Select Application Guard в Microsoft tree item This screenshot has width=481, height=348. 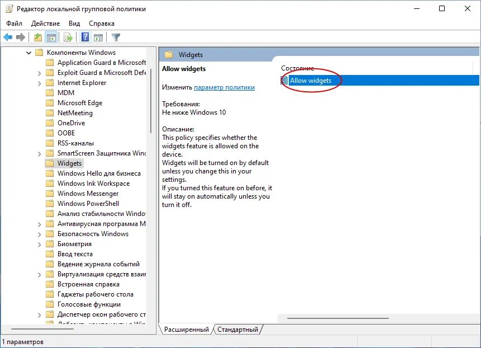(102, 63)
